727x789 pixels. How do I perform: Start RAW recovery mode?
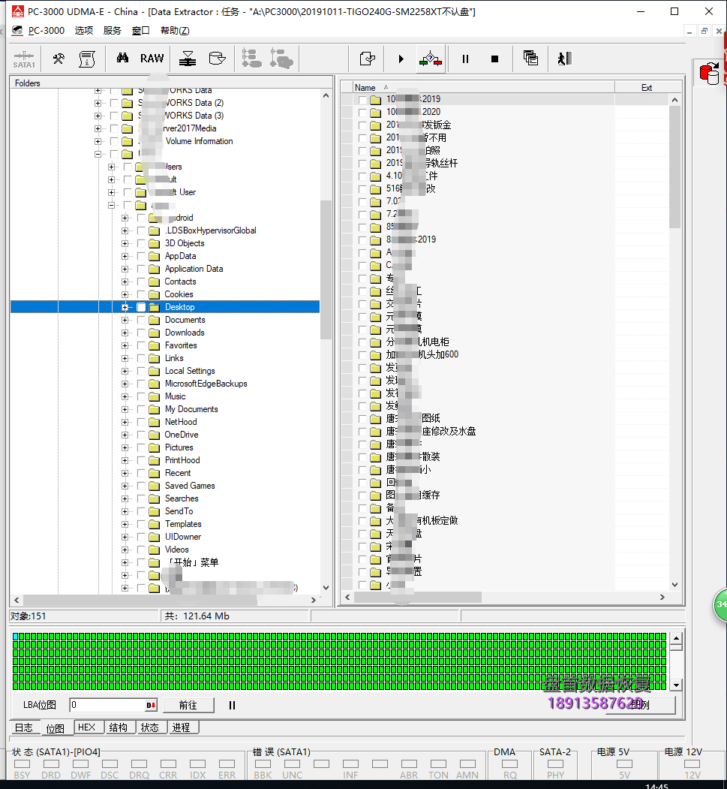[152, 59]
